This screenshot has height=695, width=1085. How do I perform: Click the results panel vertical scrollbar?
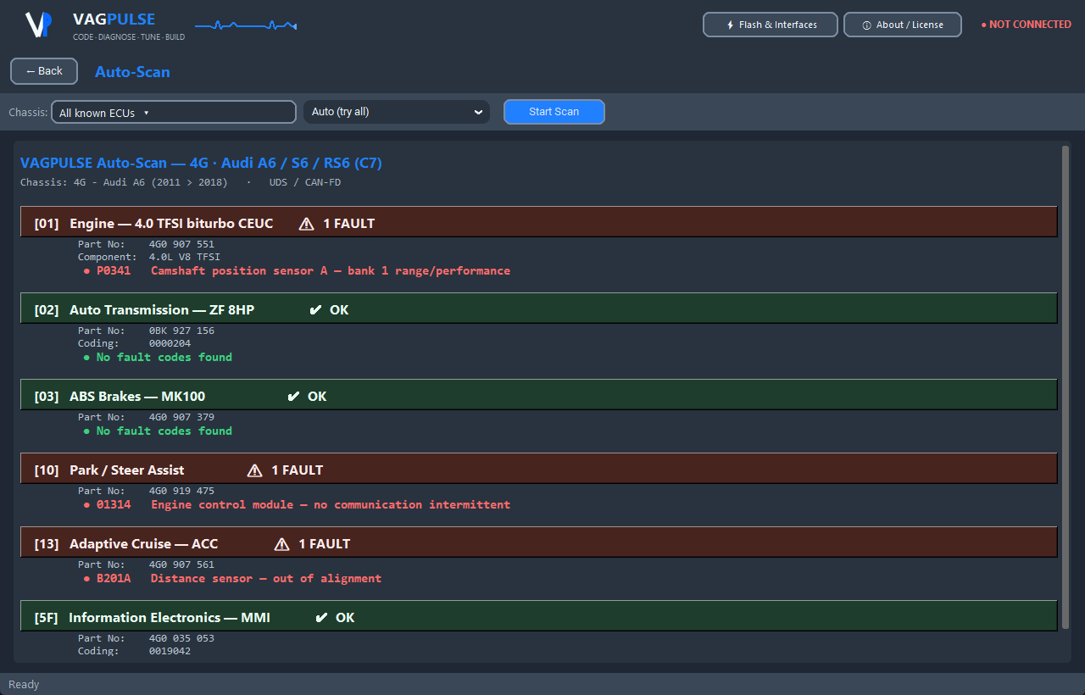tap(1066, 387)
